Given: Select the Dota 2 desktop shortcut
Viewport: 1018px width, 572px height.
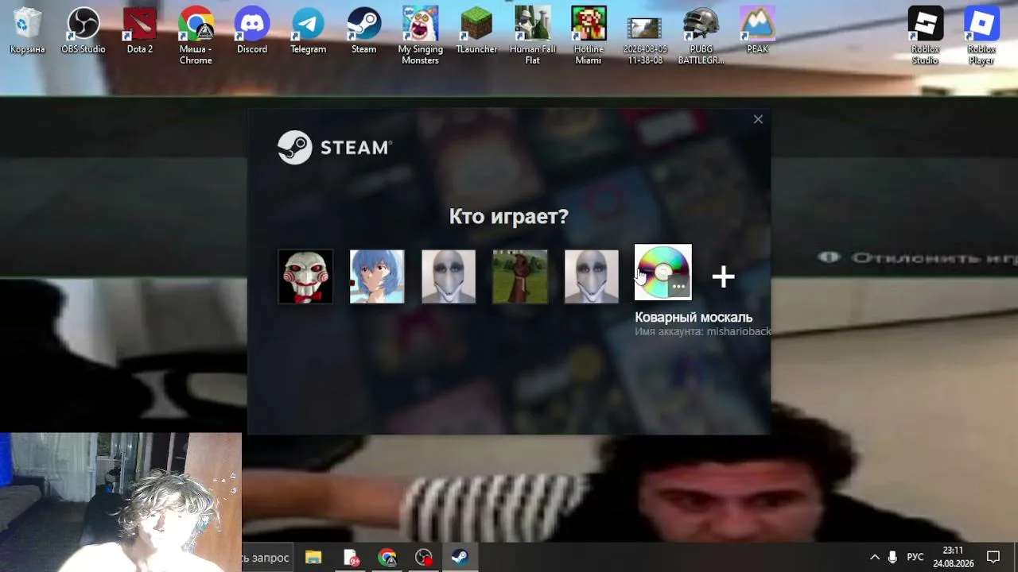Looking at the screenshot, I should coord(139,31).
